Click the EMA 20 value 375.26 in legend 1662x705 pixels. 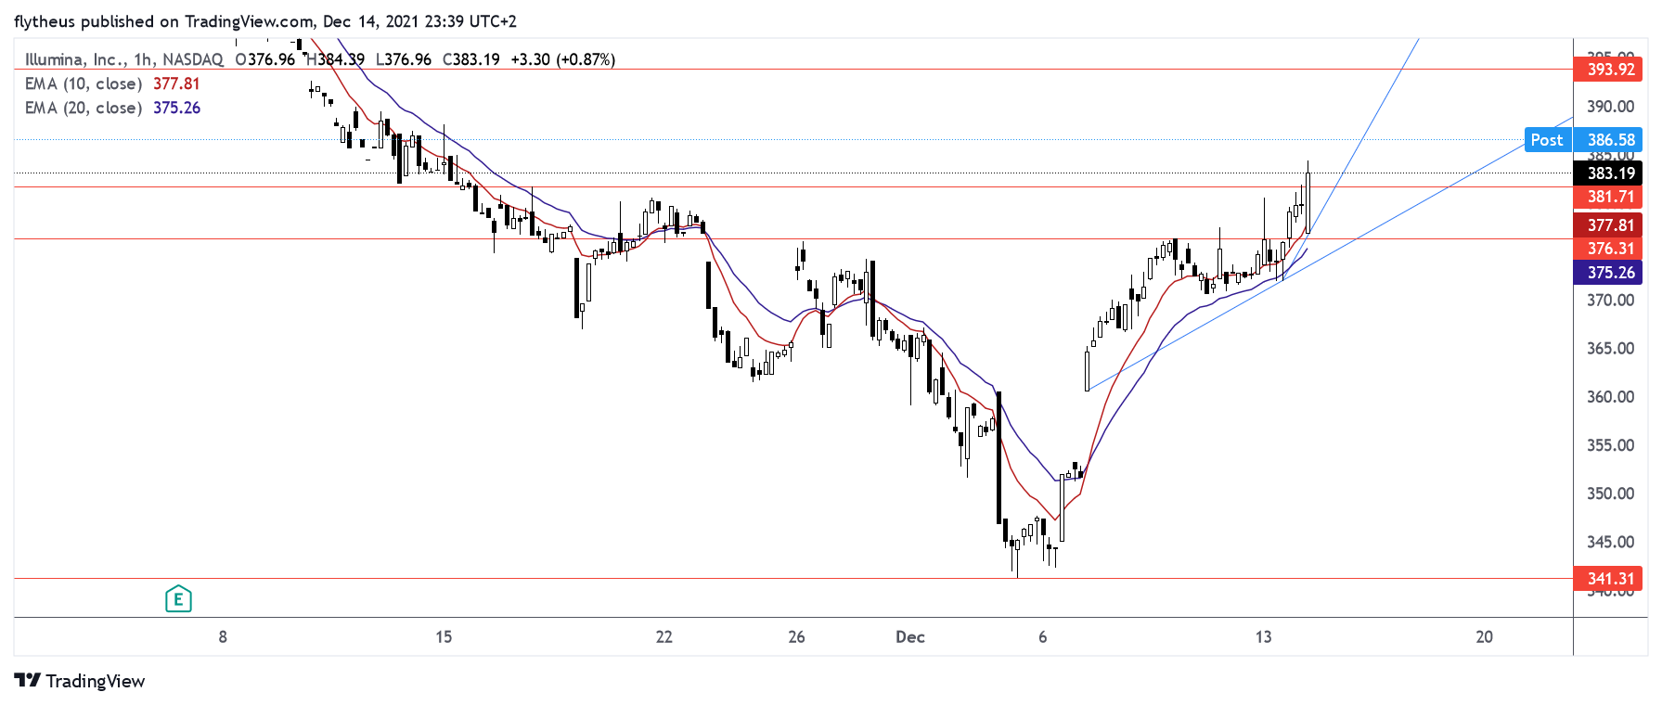coord(176,108)
